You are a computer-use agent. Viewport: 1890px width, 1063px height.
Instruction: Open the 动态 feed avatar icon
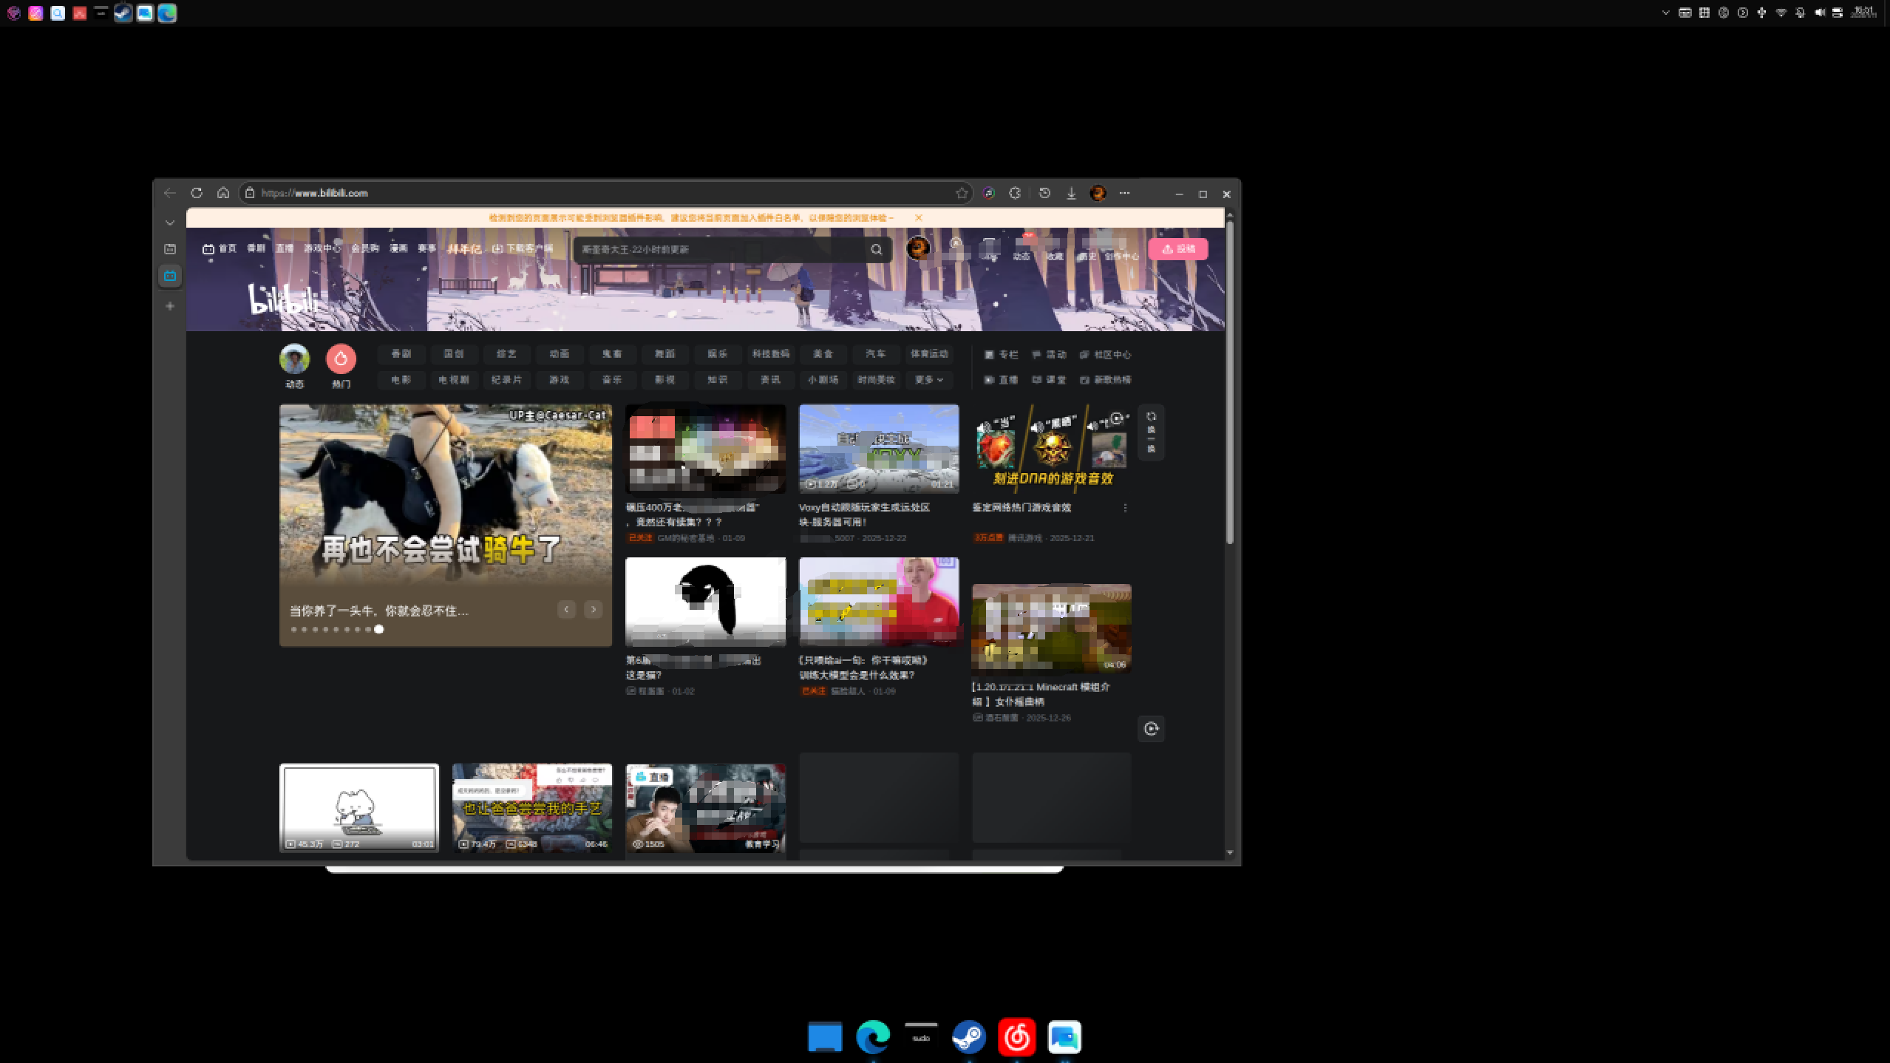294,359
